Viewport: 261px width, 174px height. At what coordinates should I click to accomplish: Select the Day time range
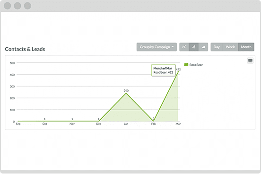click(217, 47)
